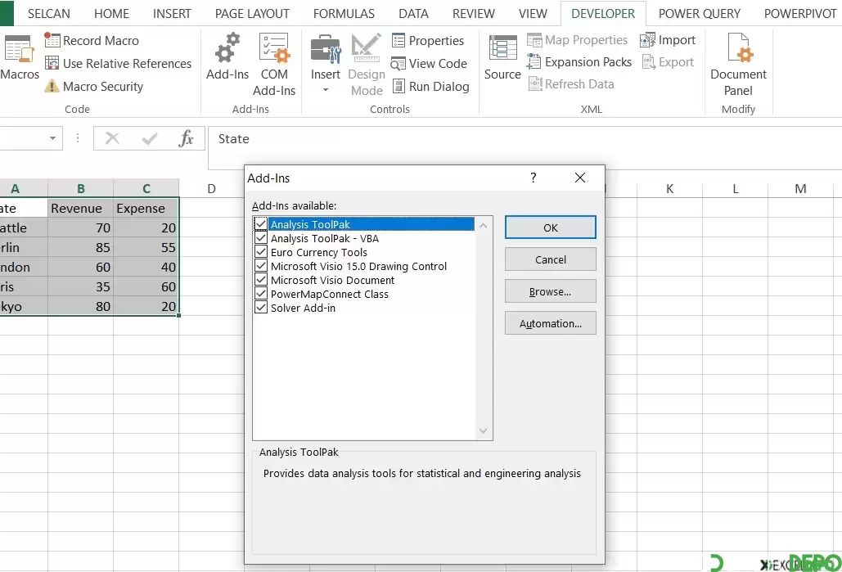Click the Add-Ins dialog help question mark

pos(534,178)
